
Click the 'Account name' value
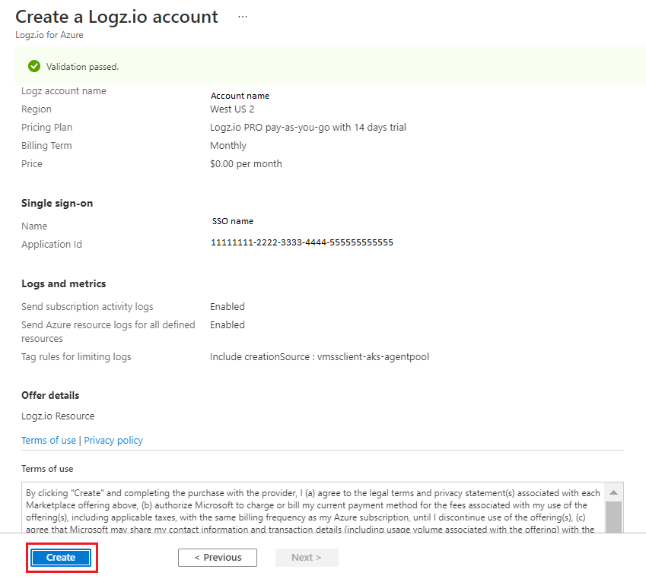point(240,96)
